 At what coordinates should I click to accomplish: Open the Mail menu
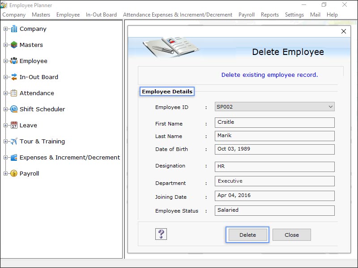[x=315, y=14]
